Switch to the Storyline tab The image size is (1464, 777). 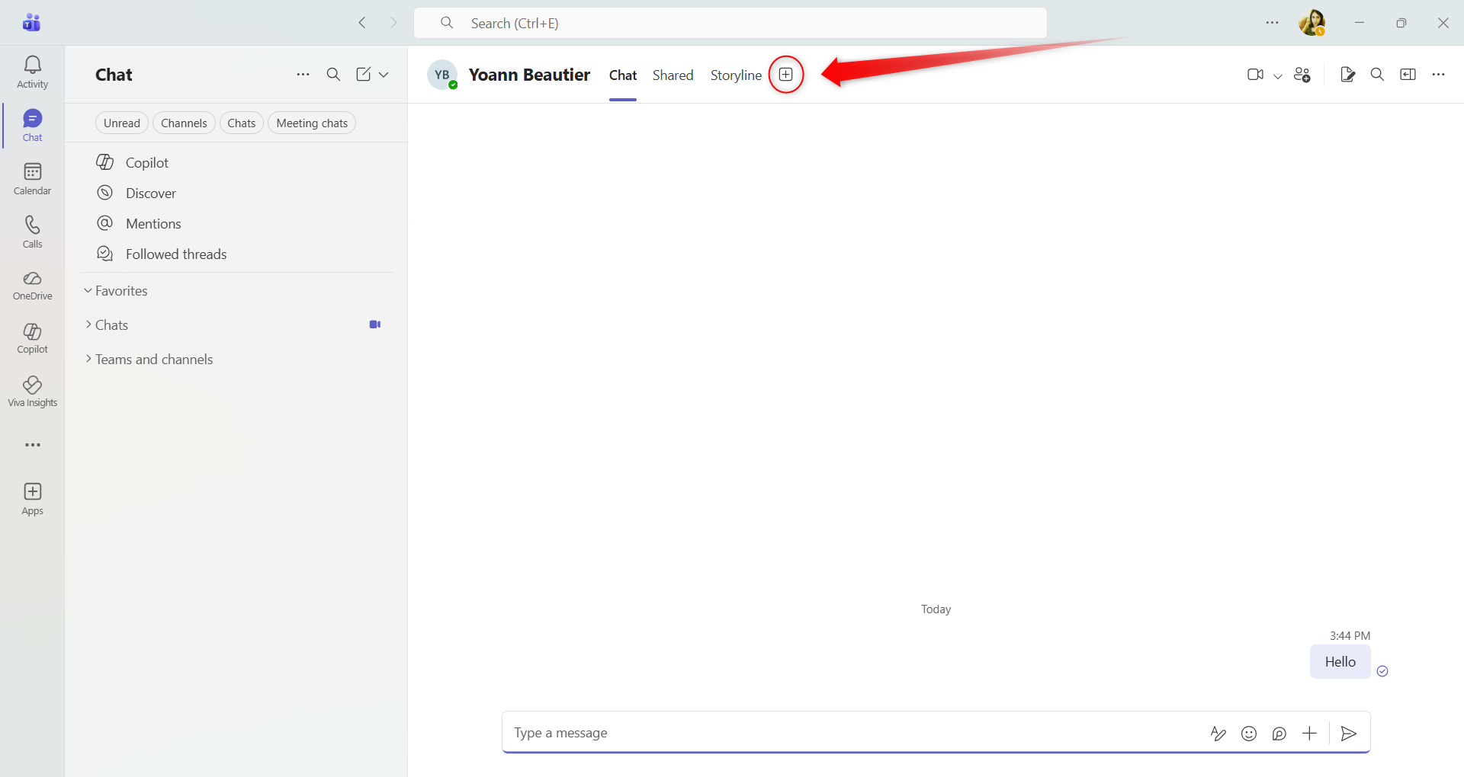[x=736, y=75]
